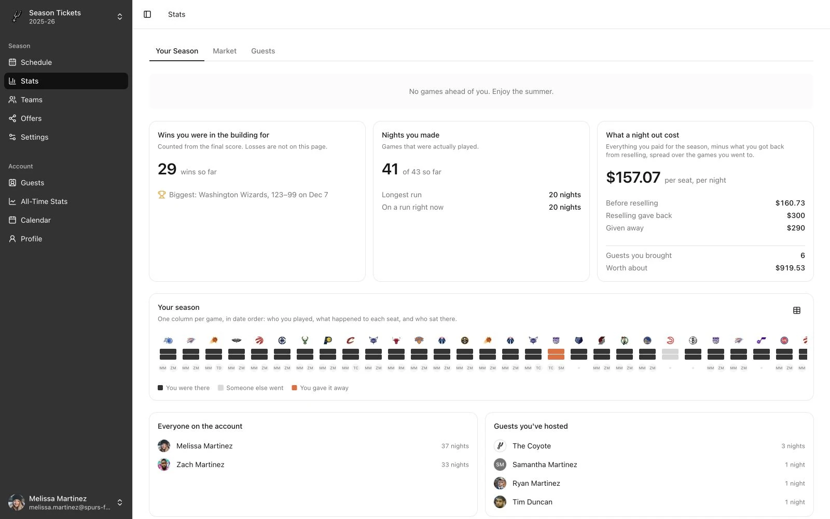Click the $157.07 per seat figure
This screenshot has width=830, height=519.
(x=633, y=177)
